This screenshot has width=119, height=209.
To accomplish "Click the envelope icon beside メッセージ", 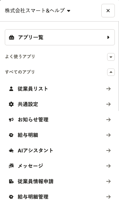I will pyautogui.click(x=11, y=166).
